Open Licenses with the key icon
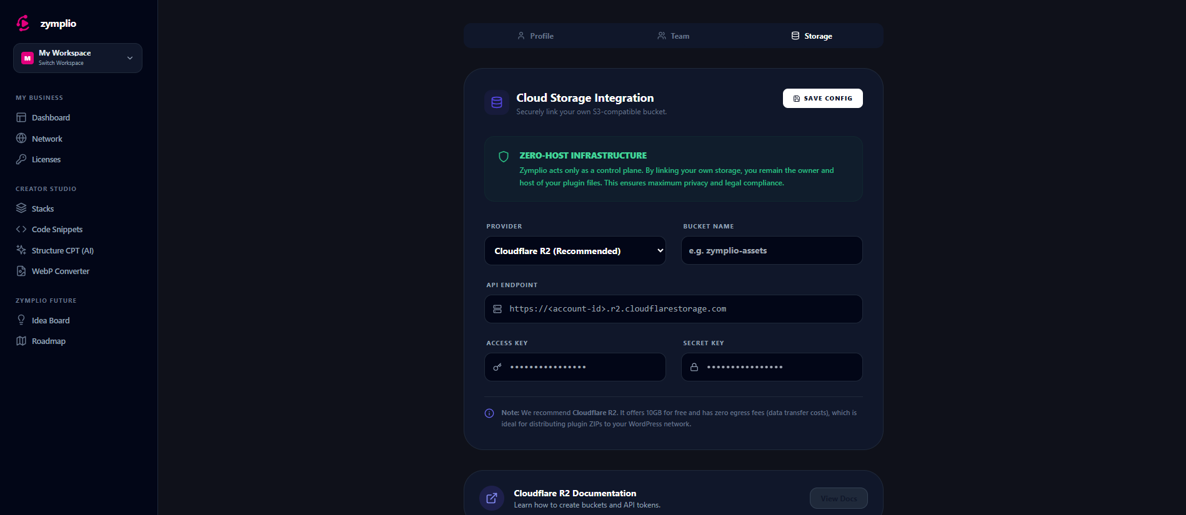 (21, 159)
